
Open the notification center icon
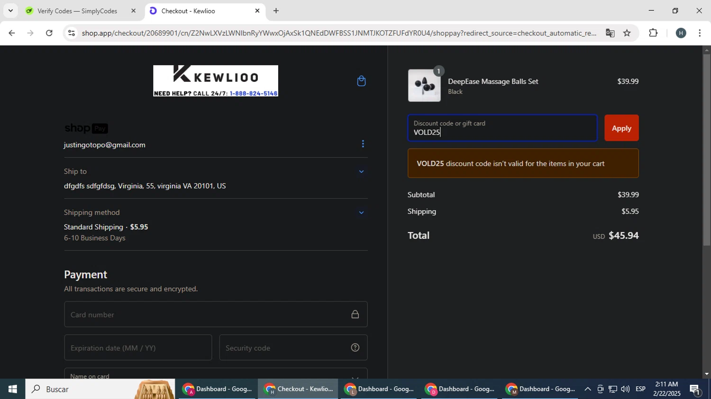(x=695, y=390)
